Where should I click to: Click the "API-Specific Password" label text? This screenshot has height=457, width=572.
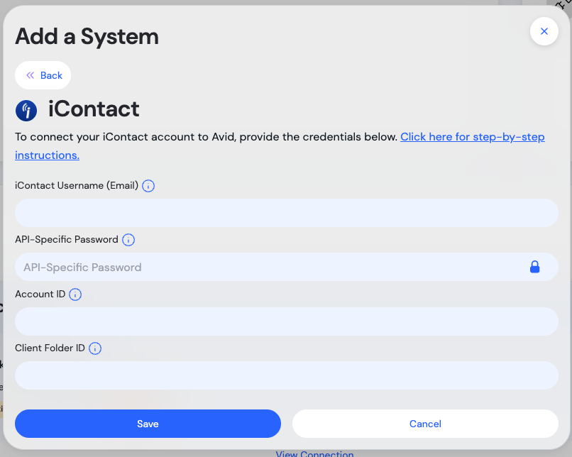(67, 240)
